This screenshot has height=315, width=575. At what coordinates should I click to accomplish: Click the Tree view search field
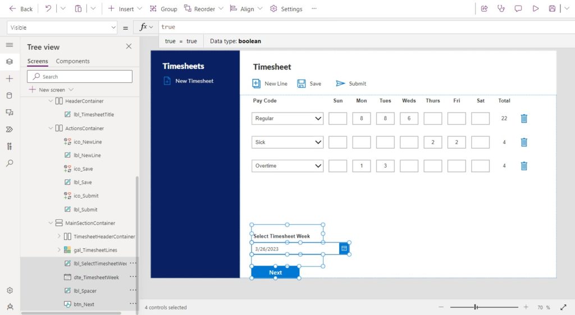coord(80,76)
